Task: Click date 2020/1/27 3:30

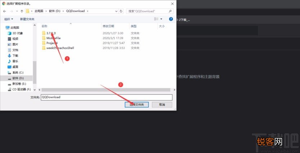Action: 113,33
